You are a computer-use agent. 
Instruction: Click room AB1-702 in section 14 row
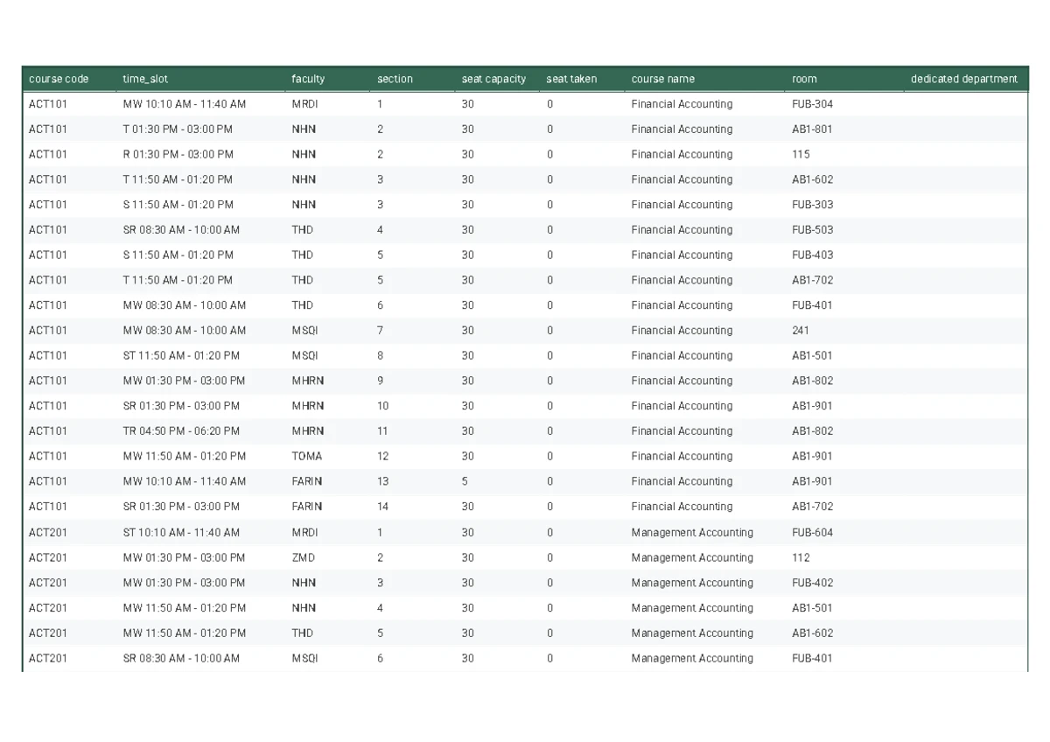pyautogui.click(x=813, y=507)
